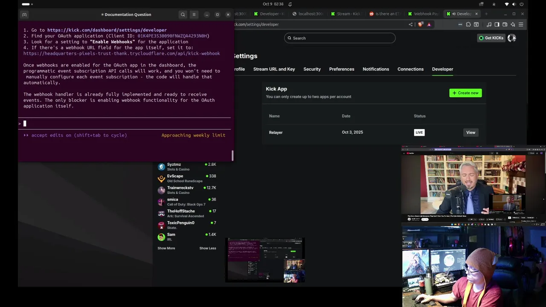
Task: Open the system volume indicator
Action: pos(514,4)
